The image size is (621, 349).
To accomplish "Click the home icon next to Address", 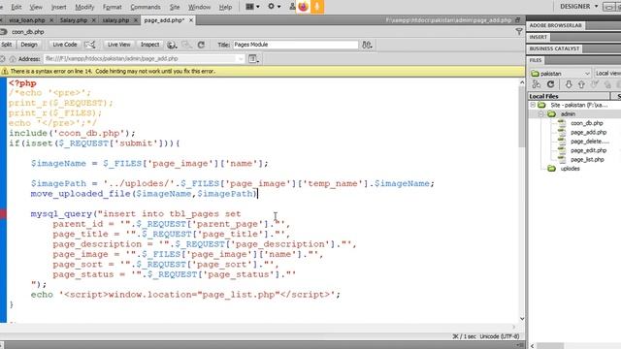I will [13, 59].
